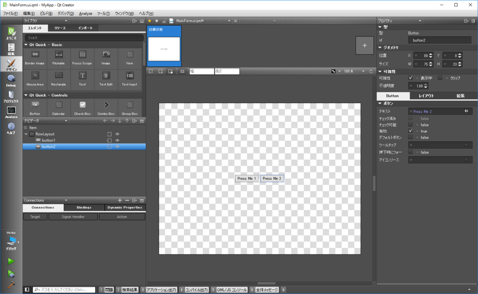Select the Image element in library

click(106, 57)
